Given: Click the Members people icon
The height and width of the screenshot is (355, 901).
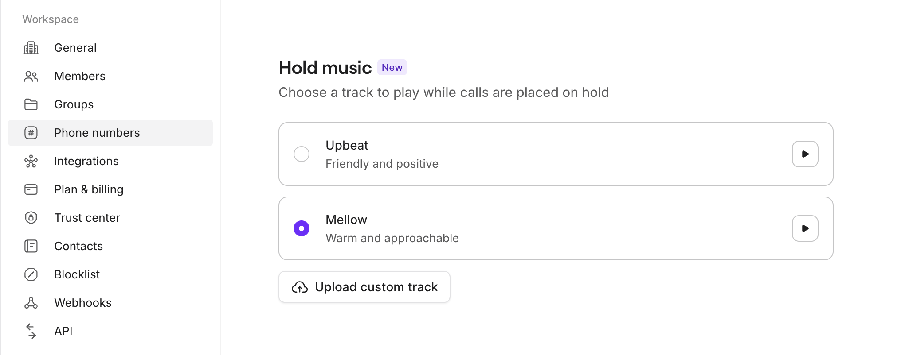Looking at the screenshot, I should pos(31,76).
